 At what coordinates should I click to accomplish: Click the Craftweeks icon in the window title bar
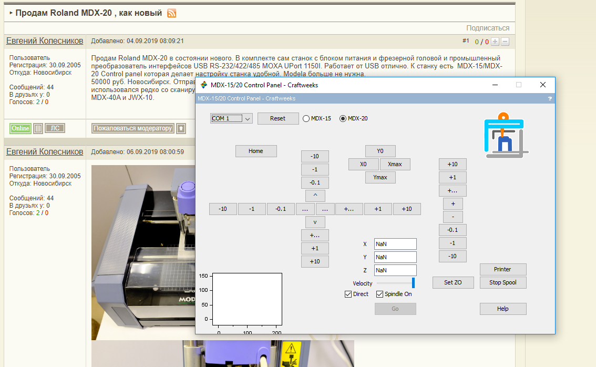204,85
